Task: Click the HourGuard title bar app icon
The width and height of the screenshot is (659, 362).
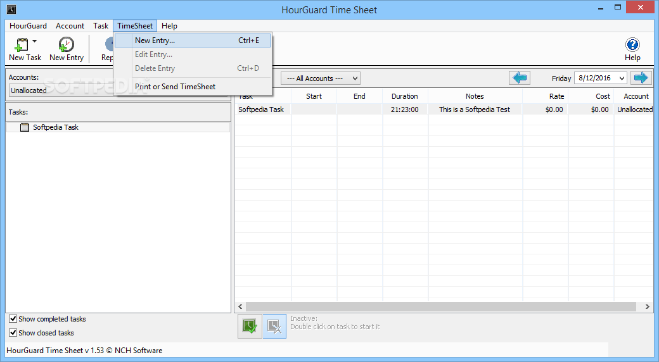Action: click(11, 9)
